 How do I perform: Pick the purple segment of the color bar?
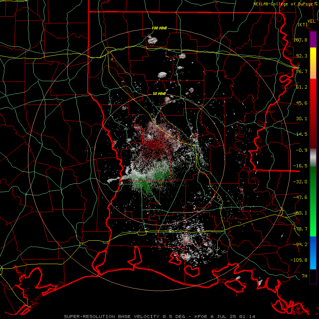coord(313,39)
